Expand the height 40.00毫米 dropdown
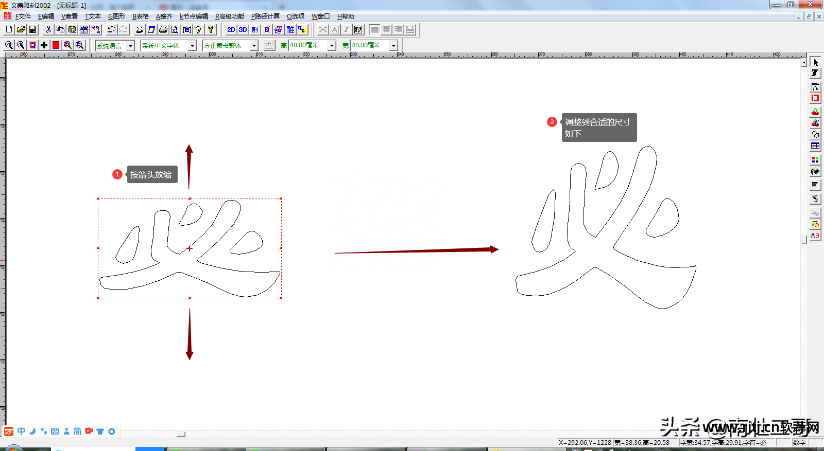This screenshot has height=451, width=824. [332, 46]
